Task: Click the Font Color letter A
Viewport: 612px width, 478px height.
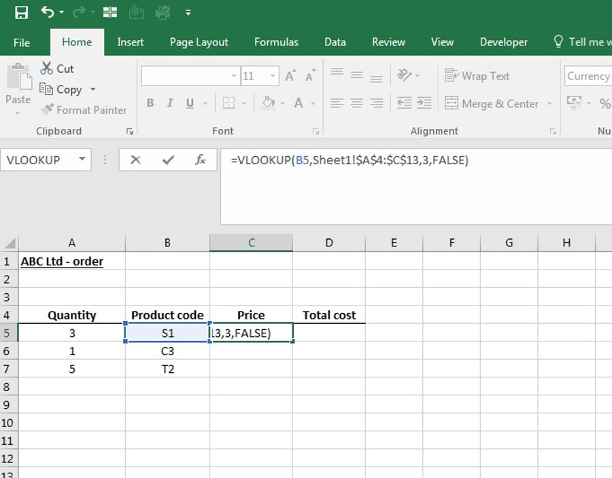Action: tap(299, 103)
